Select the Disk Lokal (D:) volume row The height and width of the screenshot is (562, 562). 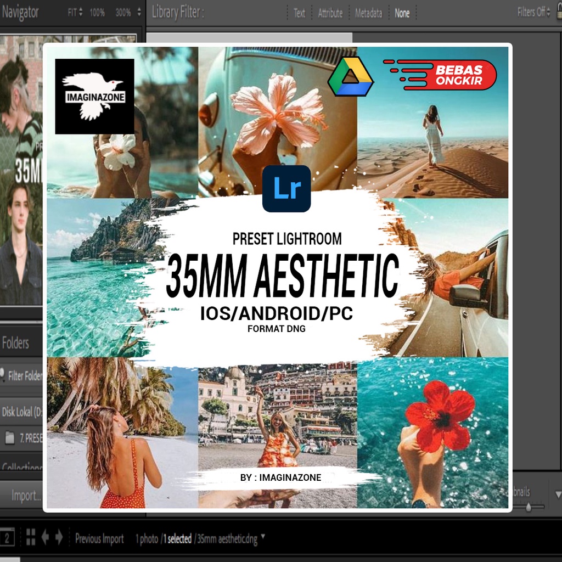pyautogui.click(x=21, y=412)
